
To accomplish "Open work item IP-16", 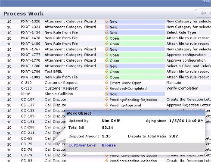I will (x=25, y=94).
